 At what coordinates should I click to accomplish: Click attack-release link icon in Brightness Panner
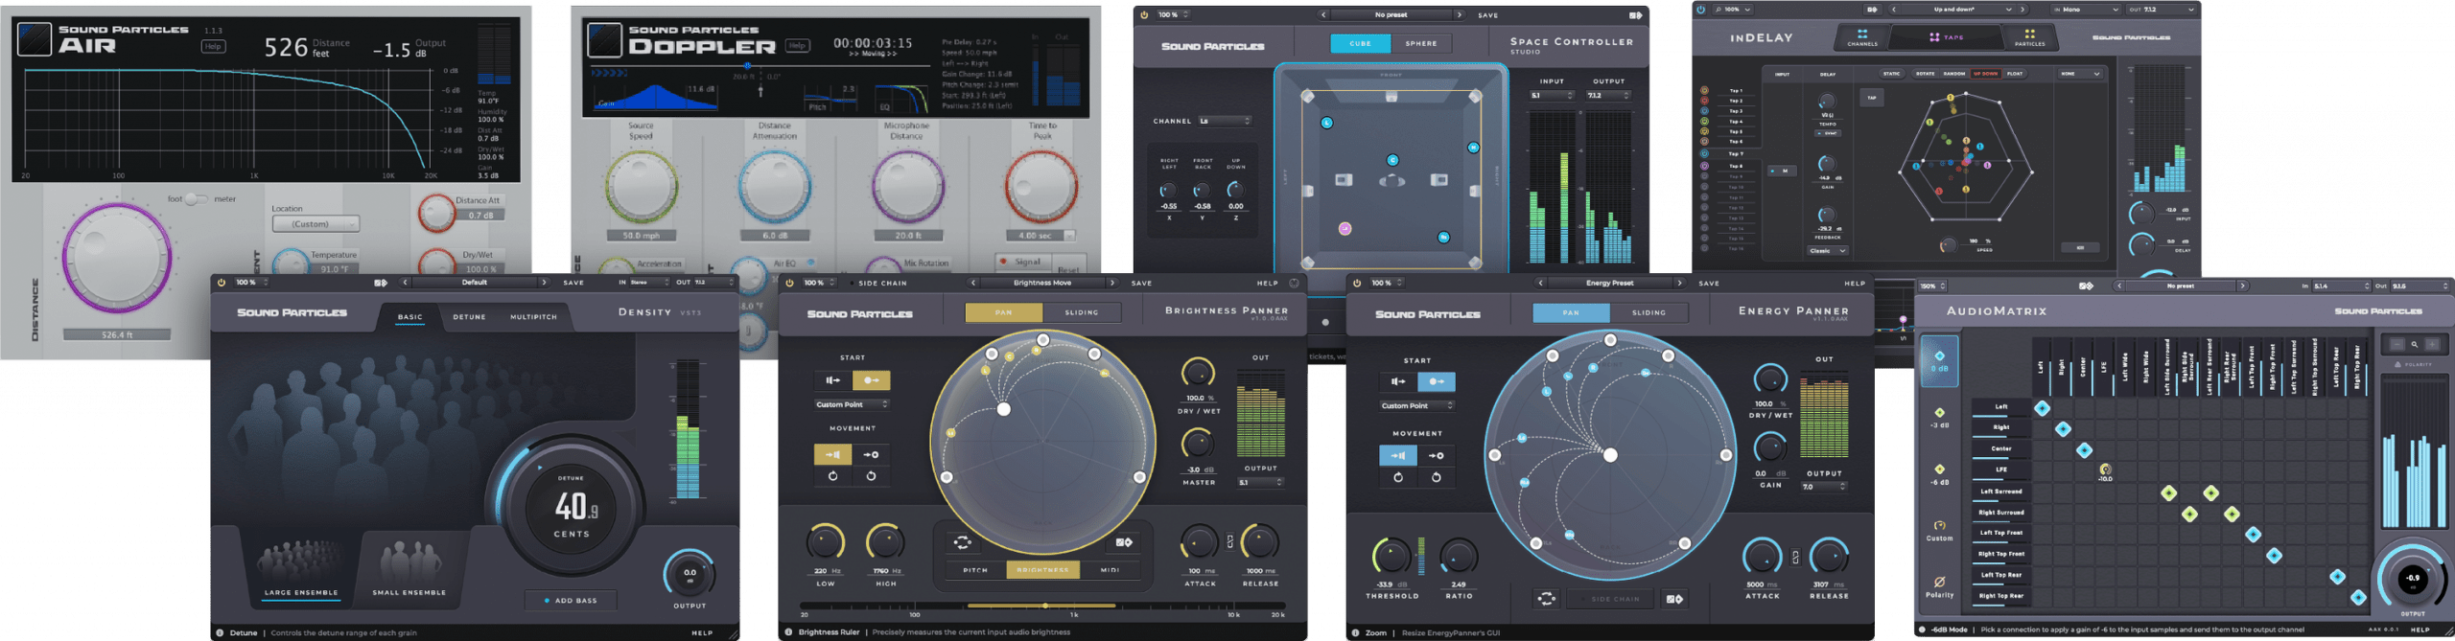tap(1230, 541)
